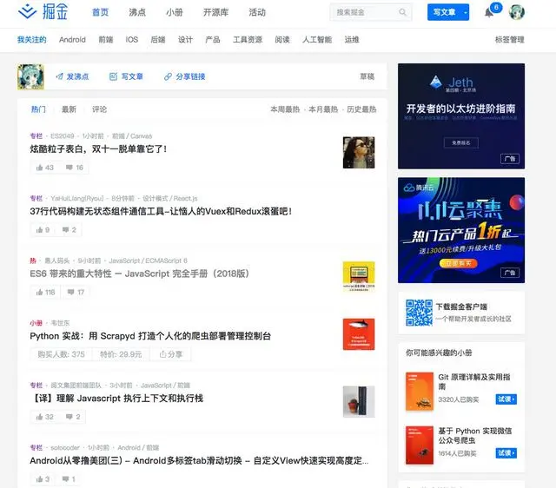Click the QR code for 下载掘金客户端
Screen dimensions: 556x488
[419, 313]
